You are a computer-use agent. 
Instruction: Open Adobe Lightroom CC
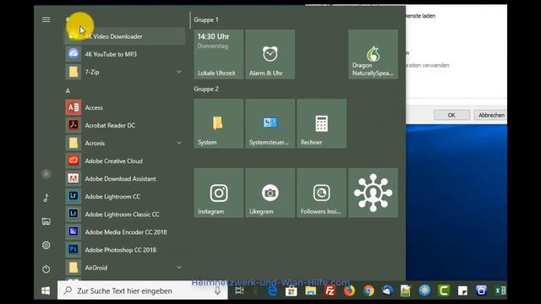[125, 197]
